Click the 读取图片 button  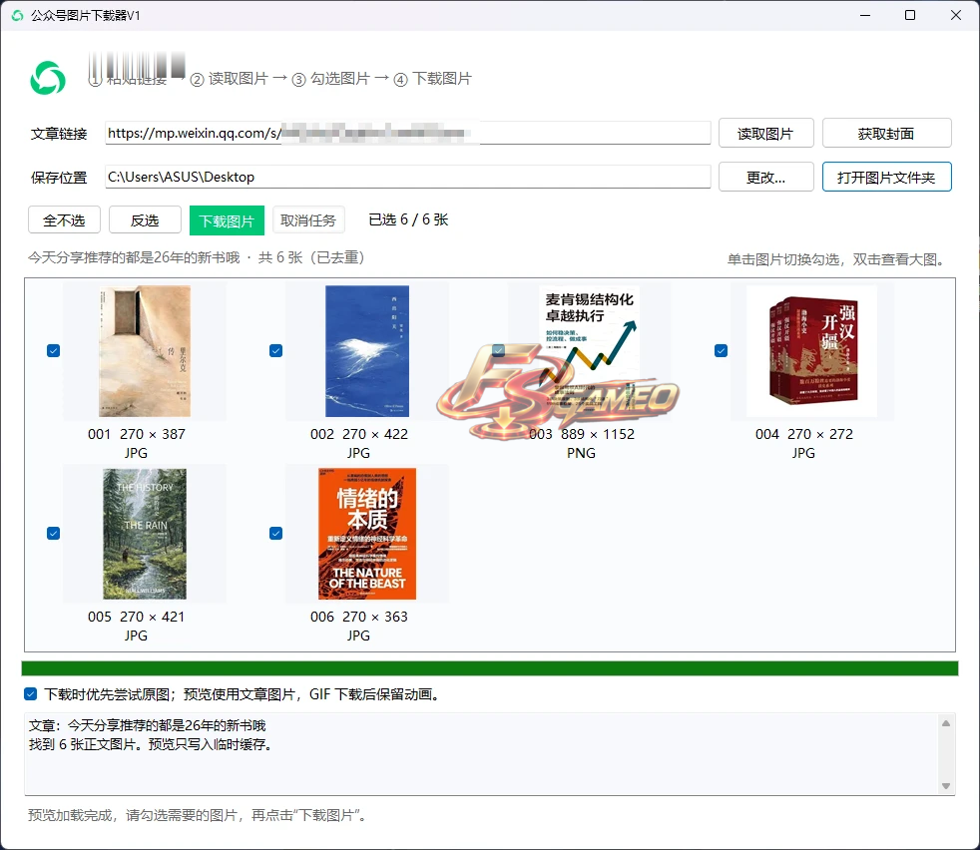pos(765,133)
